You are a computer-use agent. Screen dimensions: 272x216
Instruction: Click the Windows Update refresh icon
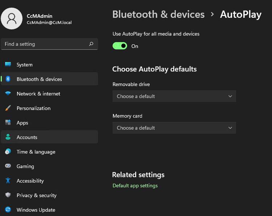(x=8, y=209)
